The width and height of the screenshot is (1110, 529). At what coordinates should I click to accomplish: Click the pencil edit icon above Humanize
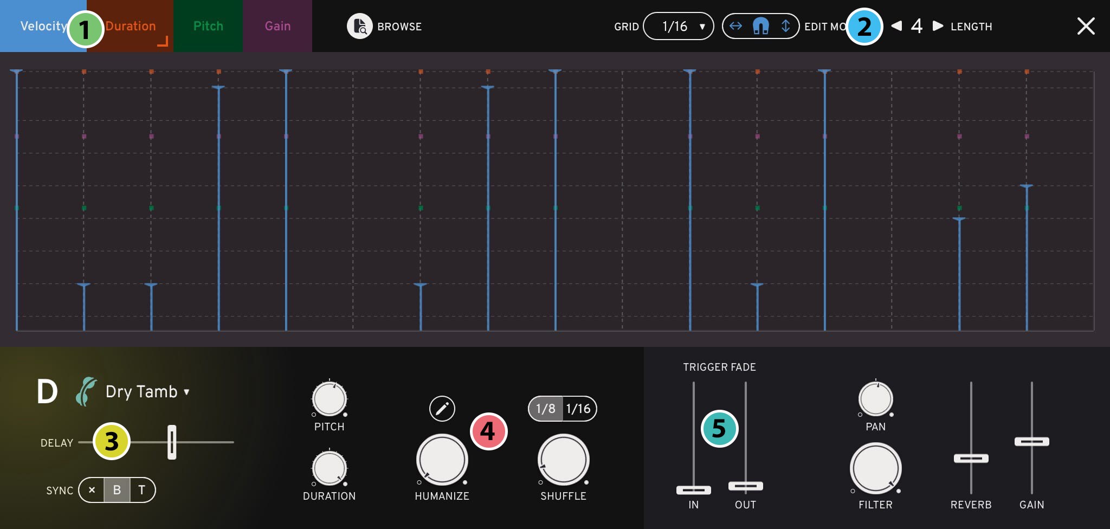[442, 409]
